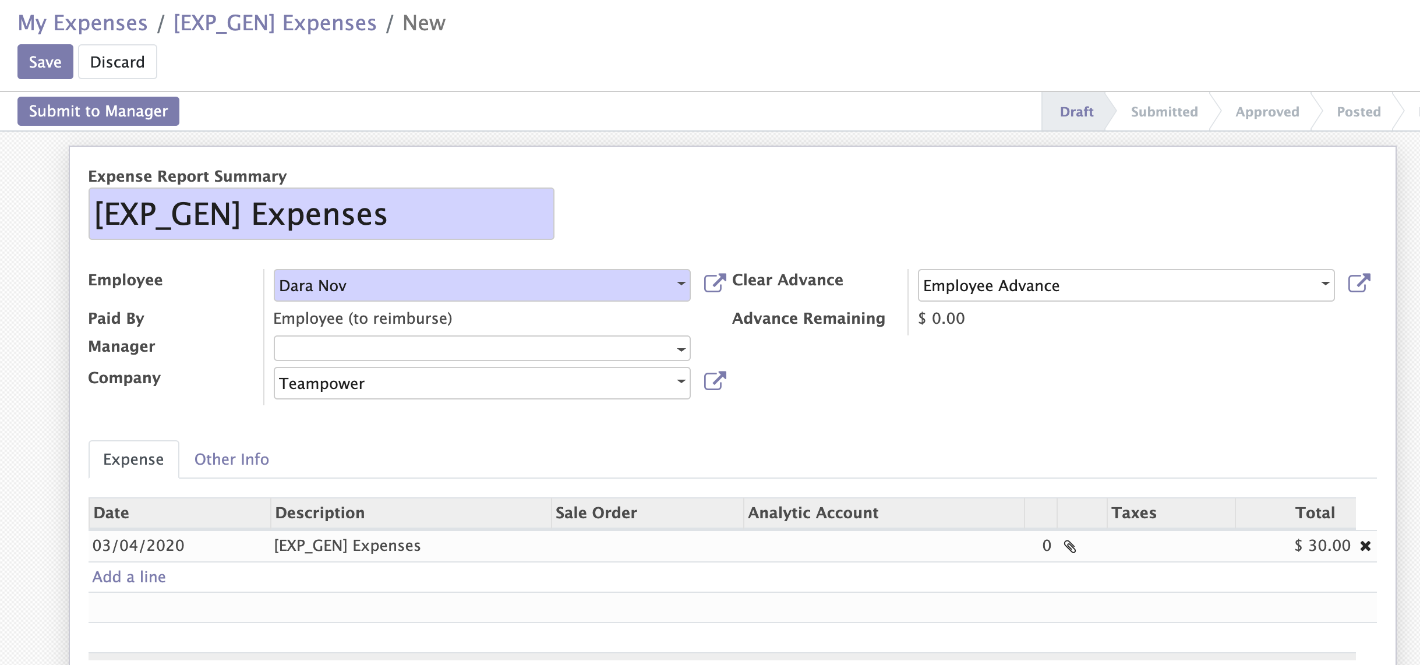
Task: Open the Clear Advance account dropdown
Action: click(1326, 285)
